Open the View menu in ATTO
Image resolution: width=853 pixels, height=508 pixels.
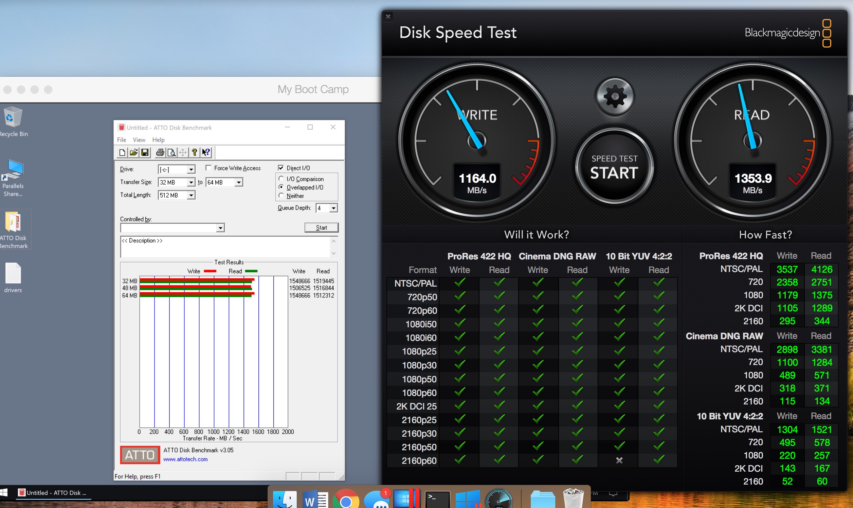139,140
